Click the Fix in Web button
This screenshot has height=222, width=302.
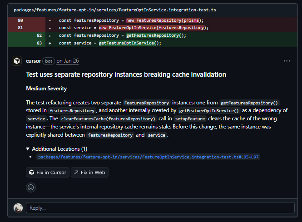coord(90,173)
